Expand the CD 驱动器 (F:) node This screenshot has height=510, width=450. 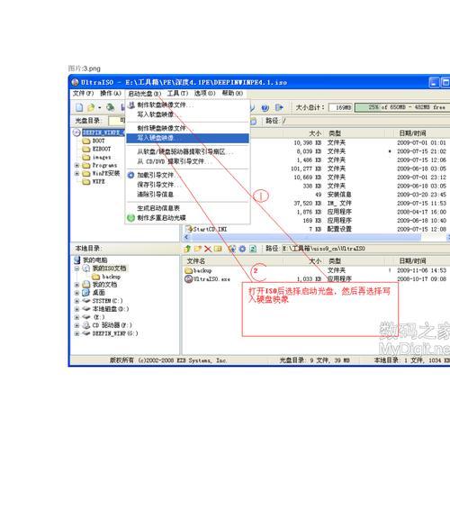pos(77,325)
